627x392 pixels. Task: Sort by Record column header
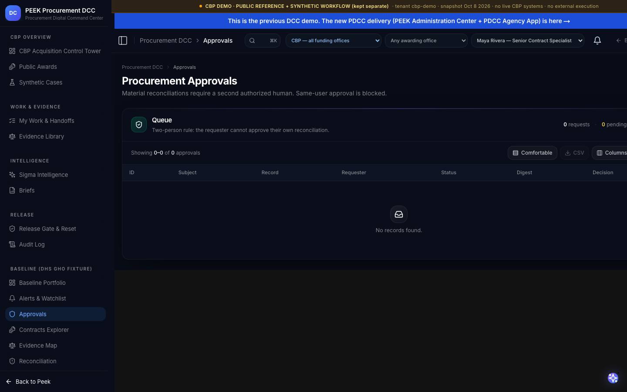[270, 172]
